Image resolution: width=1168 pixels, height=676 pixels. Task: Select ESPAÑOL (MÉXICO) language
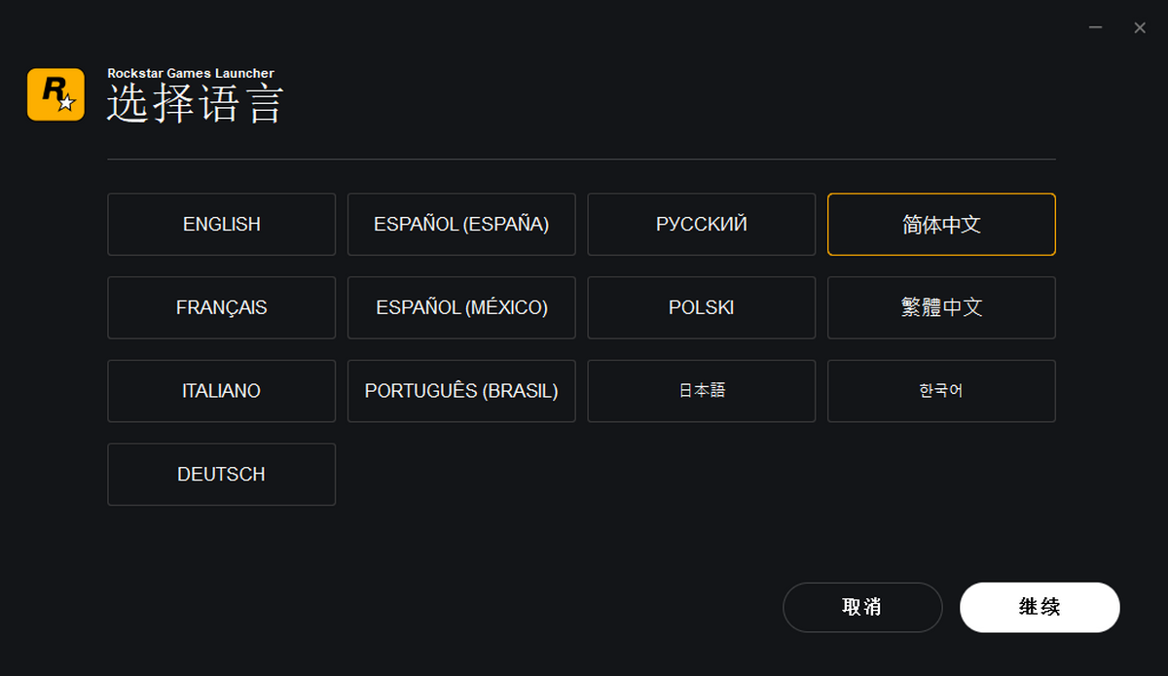[461, 308]
